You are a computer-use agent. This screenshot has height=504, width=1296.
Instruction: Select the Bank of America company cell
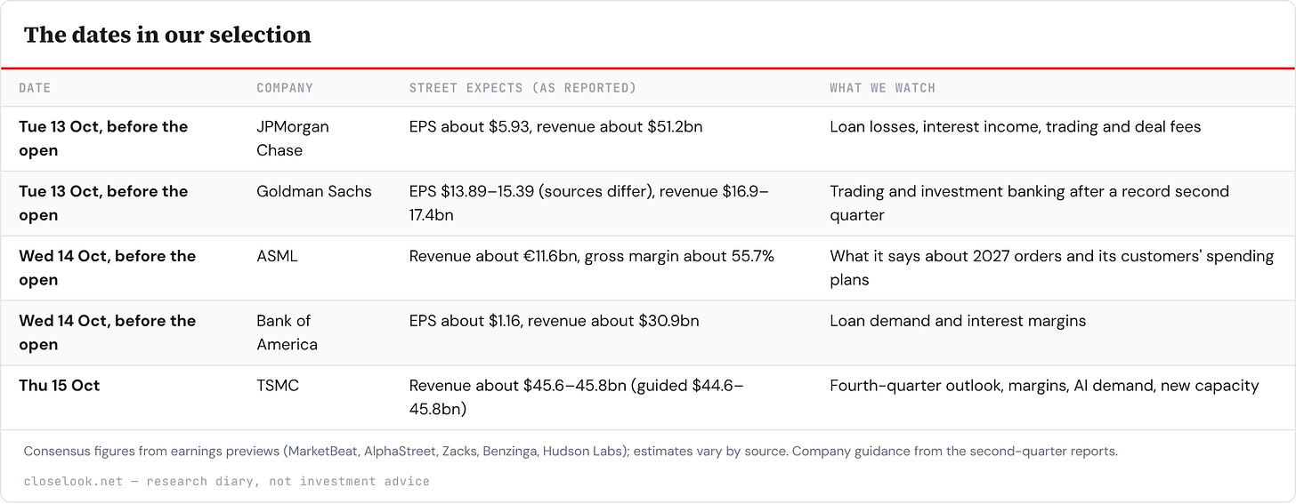point(288,332)
